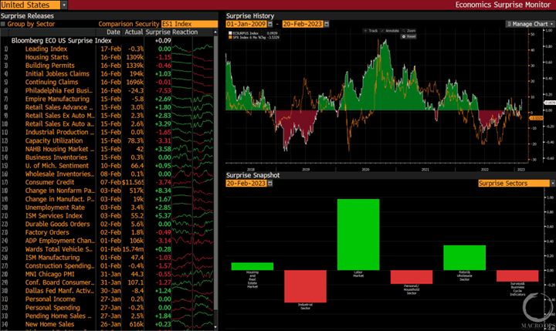556x331 pixels.
Task: Edit the 01-Jan-2009 start date field
Action: (246, 24)
